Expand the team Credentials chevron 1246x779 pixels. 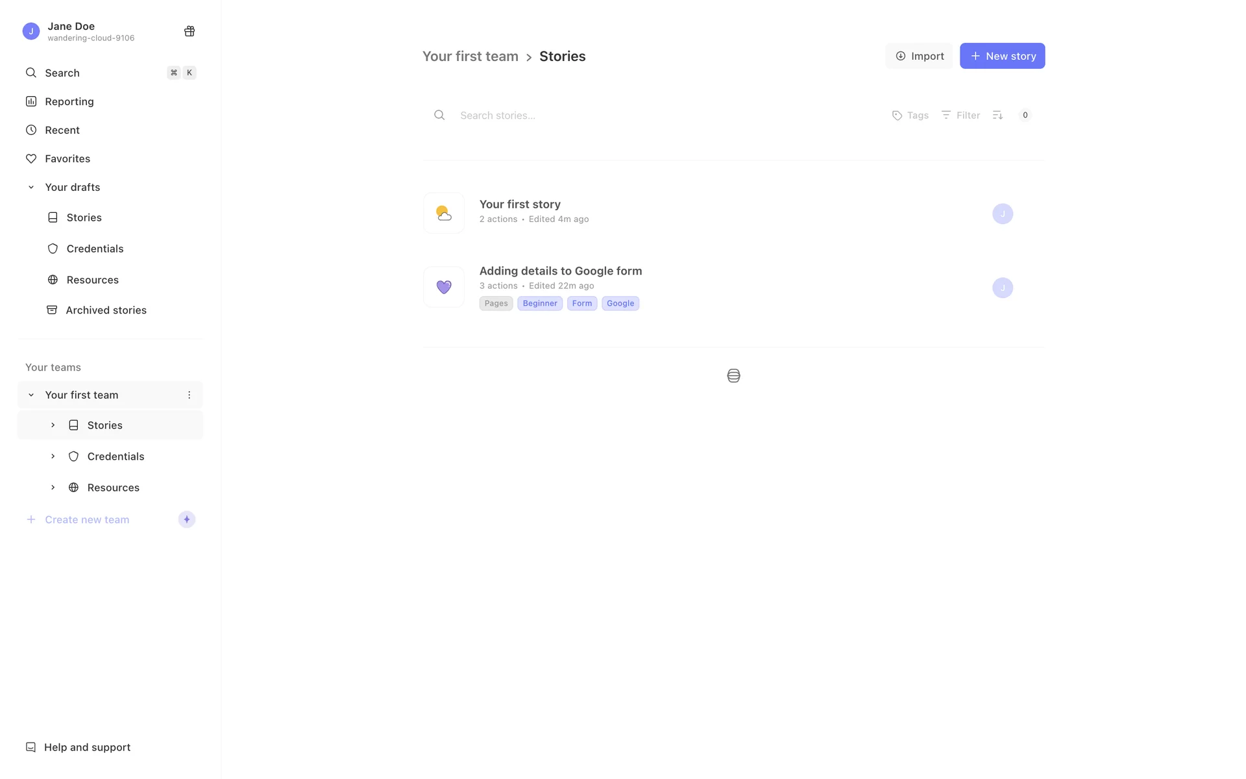(x=53, y=456)
